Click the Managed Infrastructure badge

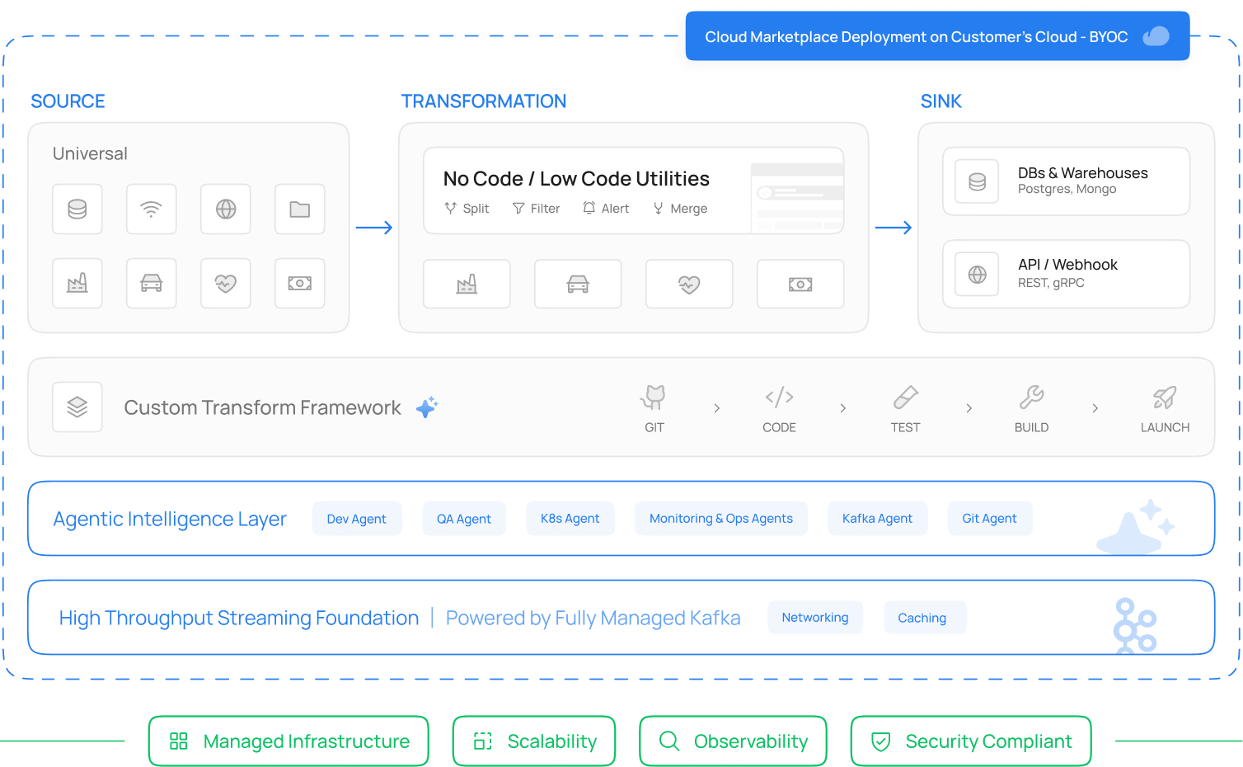pyautogui.click(x=288, y=741)
